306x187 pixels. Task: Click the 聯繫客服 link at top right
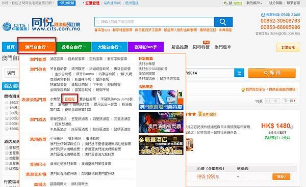point(293,3)
